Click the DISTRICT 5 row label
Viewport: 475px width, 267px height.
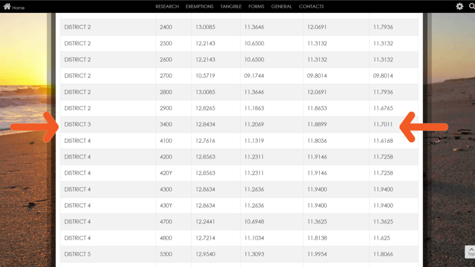(77, 254)
